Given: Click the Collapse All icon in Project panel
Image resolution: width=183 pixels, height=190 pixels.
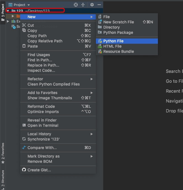Looking at the screenshot, I should click(x=83, y=5).
